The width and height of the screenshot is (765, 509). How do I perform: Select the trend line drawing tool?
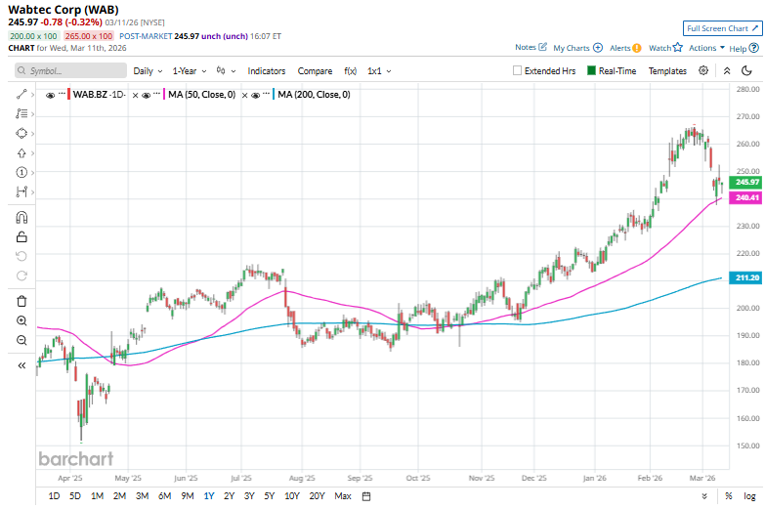pos(21,94)
